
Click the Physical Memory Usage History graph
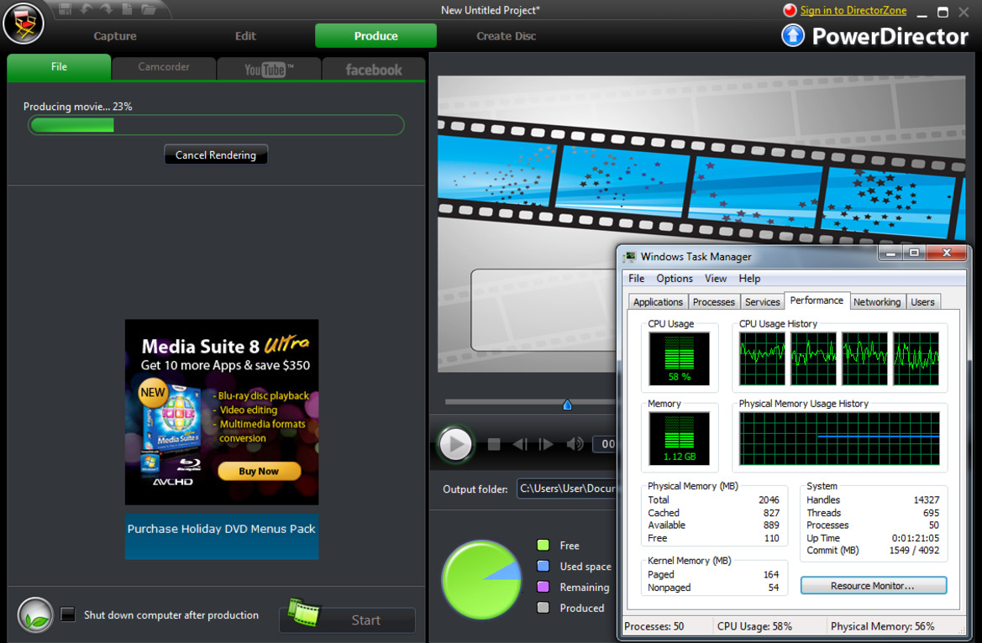[x=839, y=438]
